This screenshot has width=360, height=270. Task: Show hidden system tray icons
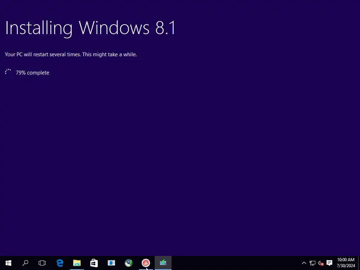[x=304, y=263]
